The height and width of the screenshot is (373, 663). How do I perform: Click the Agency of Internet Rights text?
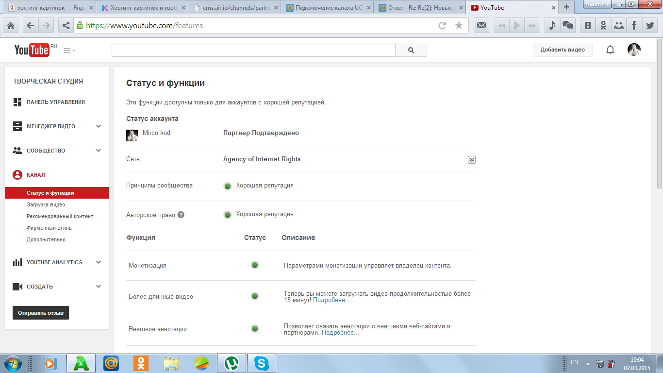coord(262,159)
